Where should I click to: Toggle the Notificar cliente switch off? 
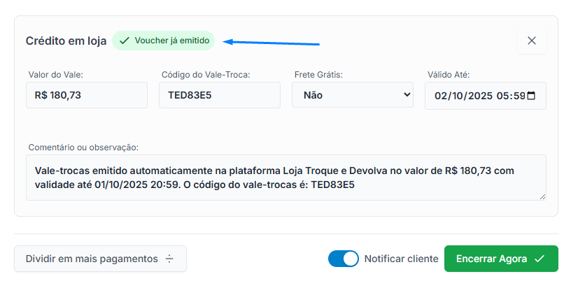[343, 259]
